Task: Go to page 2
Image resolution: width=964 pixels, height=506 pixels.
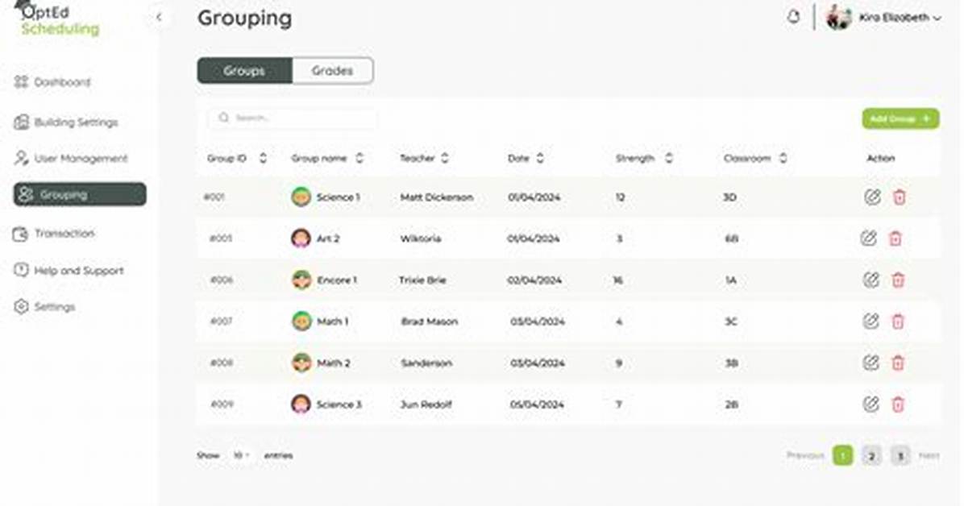Action: pyautogui.click(x=871, y=455)
